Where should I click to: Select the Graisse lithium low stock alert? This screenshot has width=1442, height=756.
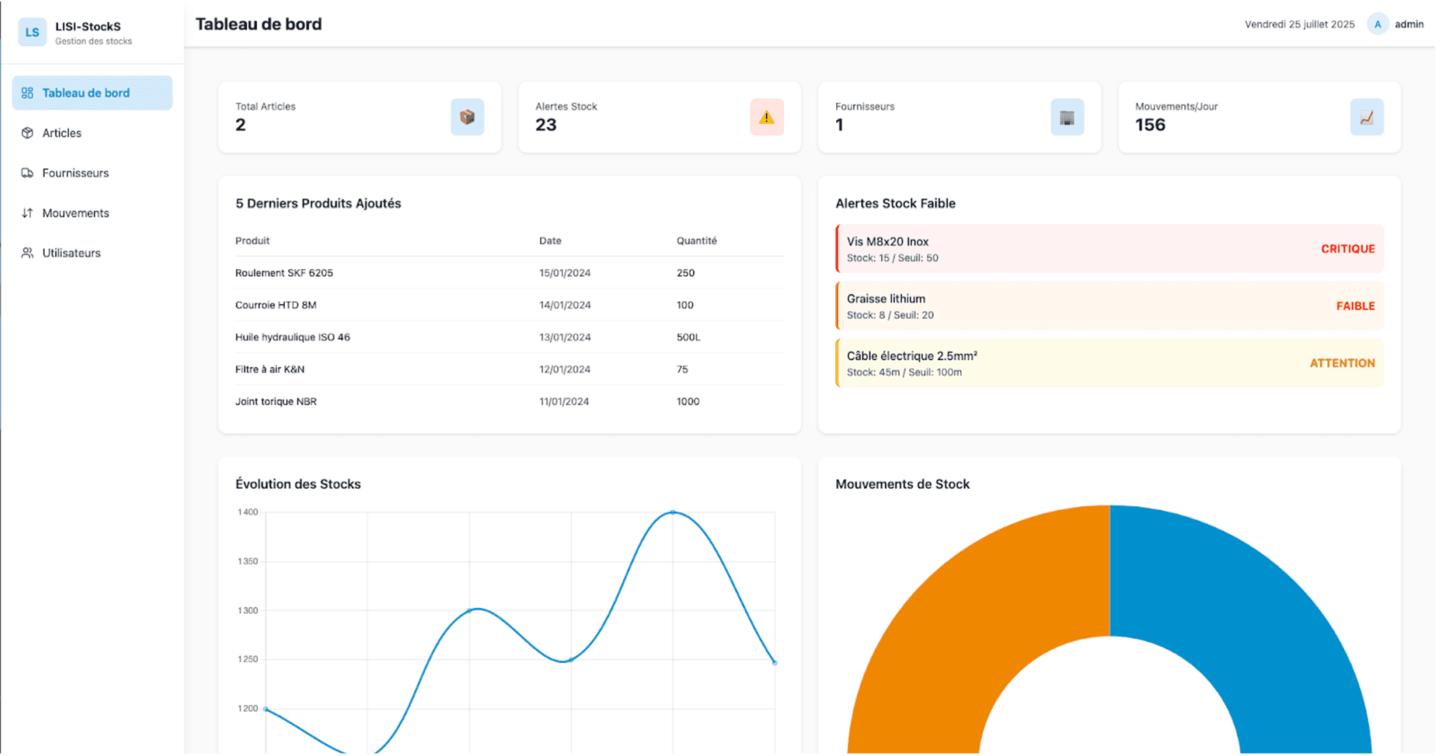pyautogui.click(x=1109, y=306)
